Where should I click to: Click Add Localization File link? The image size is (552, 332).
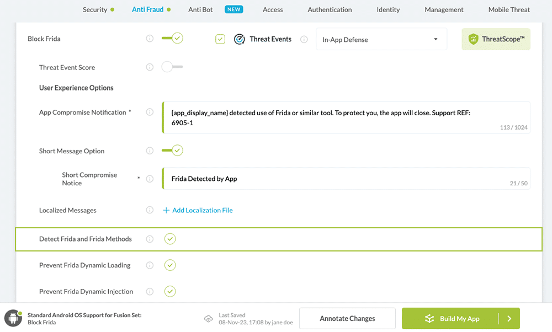[x=198, y=210]
